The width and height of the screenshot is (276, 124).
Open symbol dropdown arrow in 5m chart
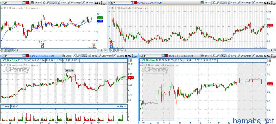(x=163, y=56)
